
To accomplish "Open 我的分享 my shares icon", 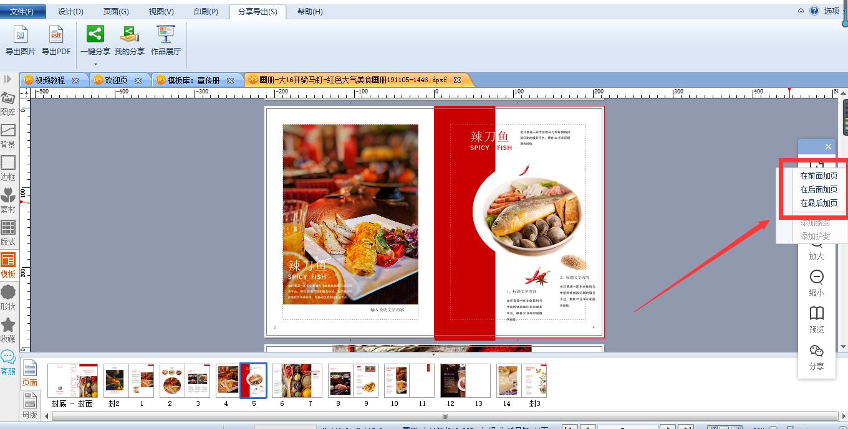I will 130,34.
